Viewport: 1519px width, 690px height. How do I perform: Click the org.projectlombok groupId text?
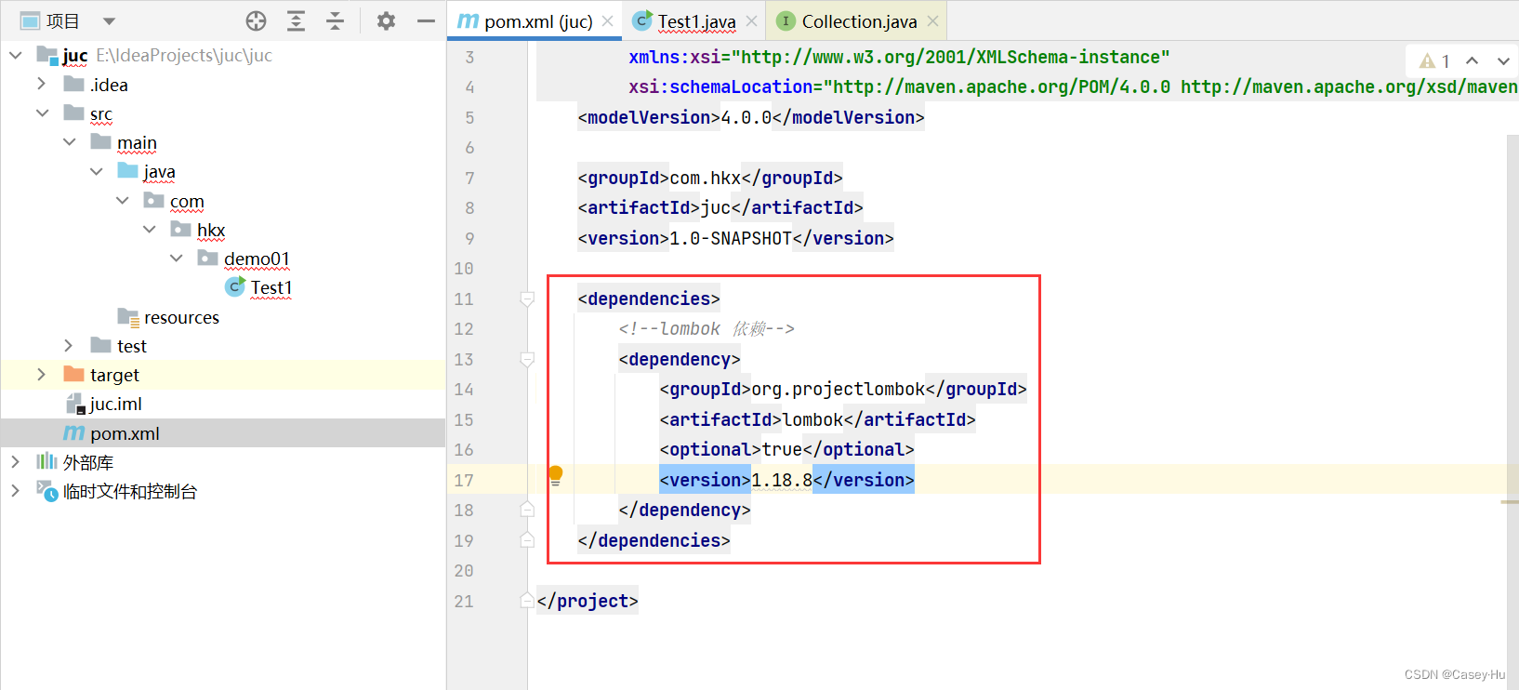839,389
